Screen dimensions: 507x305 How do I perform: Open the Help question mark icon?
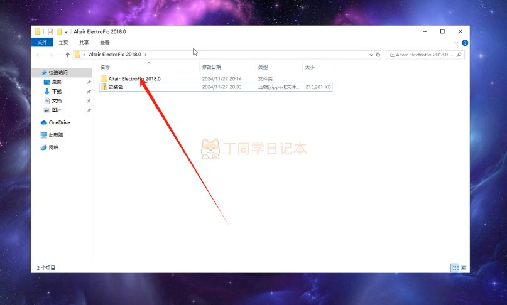click(x=465, y=43)
